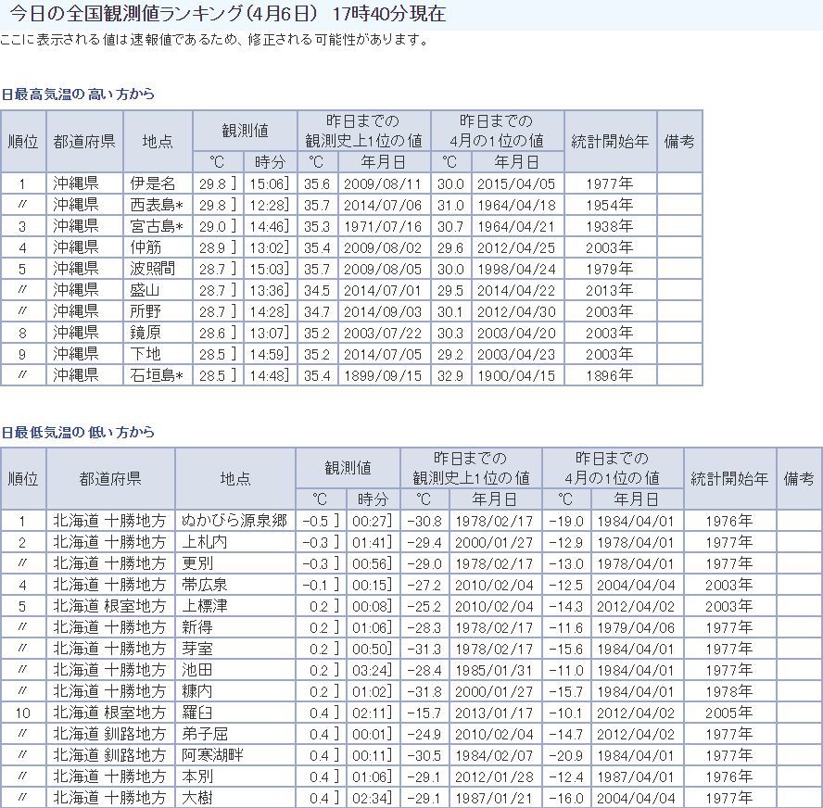
Task: Open 沖縄県 in the 伊是名 row
Action: tap(75, 183)
